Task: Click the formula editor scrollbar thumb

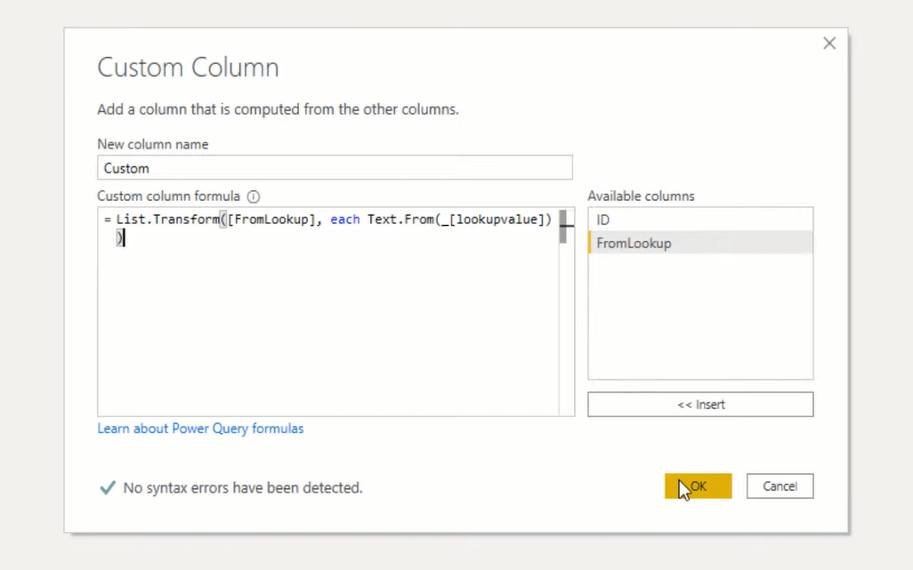Action: tap(563, 227)
